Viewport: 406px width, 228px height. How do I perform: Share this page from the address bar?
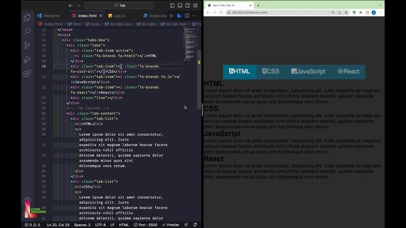(339, 13)
